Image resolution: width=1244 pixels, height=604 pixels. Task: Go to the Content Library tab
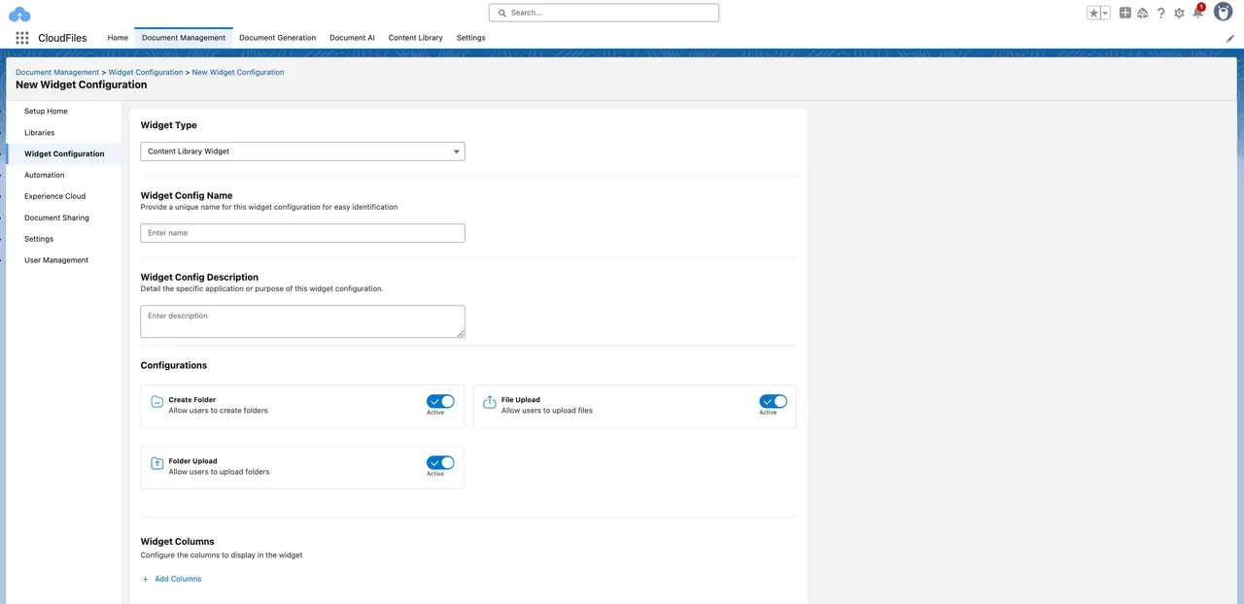pos(415,38)
